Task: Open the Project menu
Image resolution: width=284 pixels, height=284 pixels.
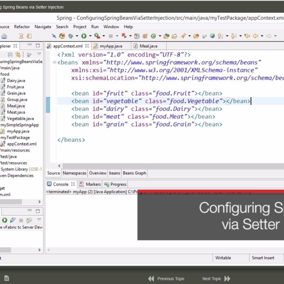Action: (x=80, y=27)
